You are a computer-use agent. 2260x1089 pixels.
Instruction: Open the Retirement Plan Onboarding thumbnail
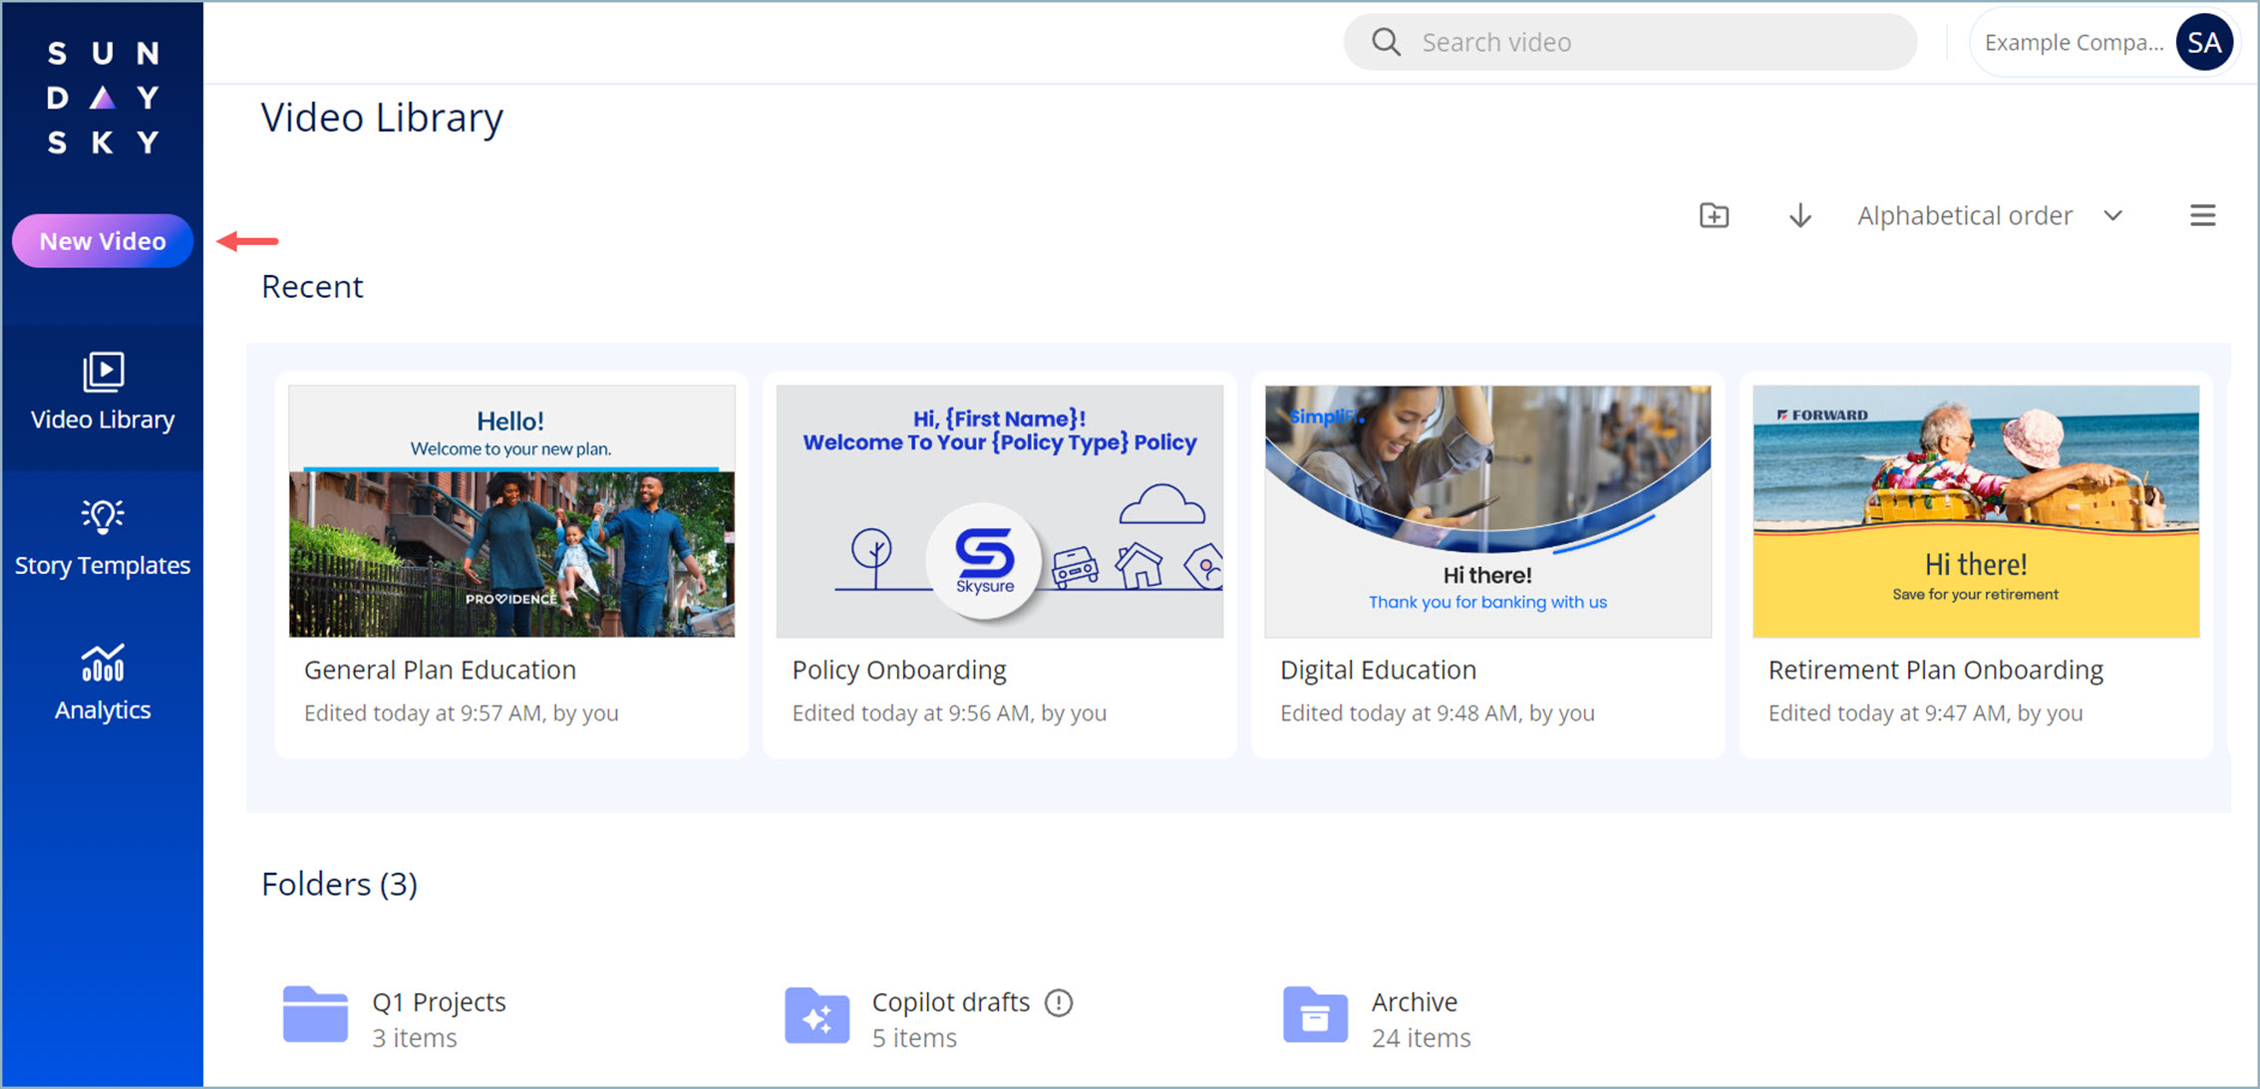(x=1976, y=511)
